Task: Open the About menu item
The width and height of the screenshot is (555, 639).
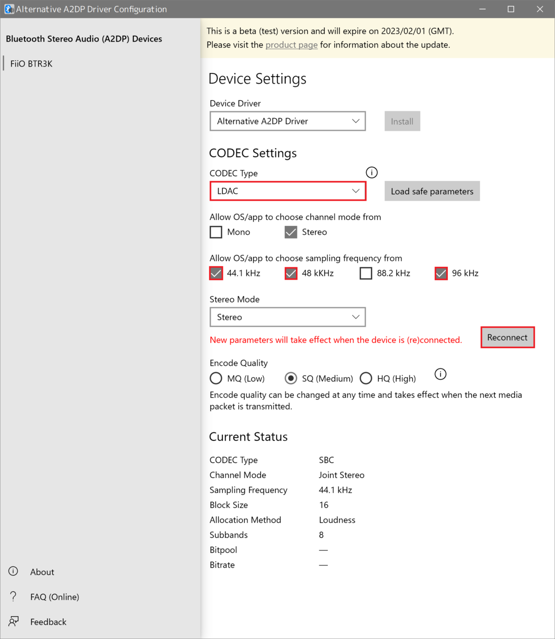Action: click(x=42, y=572)
